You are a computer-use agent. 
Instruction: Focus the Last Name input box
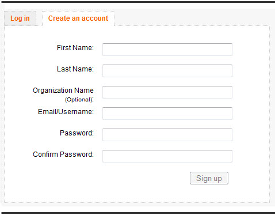[x=167, y=71]
